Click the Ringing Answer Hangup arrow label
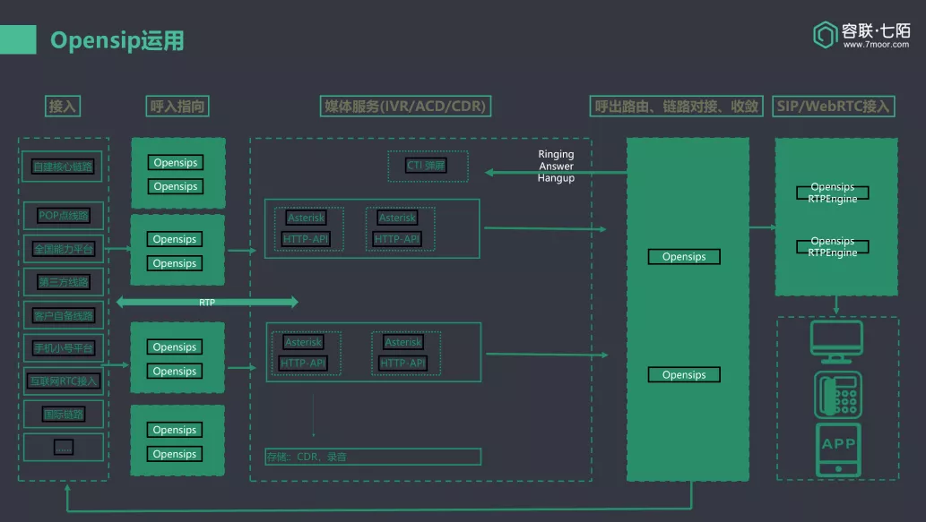The width and height of the screenshot is (926, 522). point(556,167)
